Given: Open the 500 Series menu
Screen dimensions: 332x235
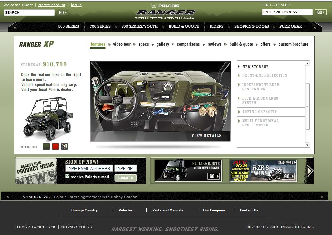Looking at the screenshot, I should coord(68,27).
